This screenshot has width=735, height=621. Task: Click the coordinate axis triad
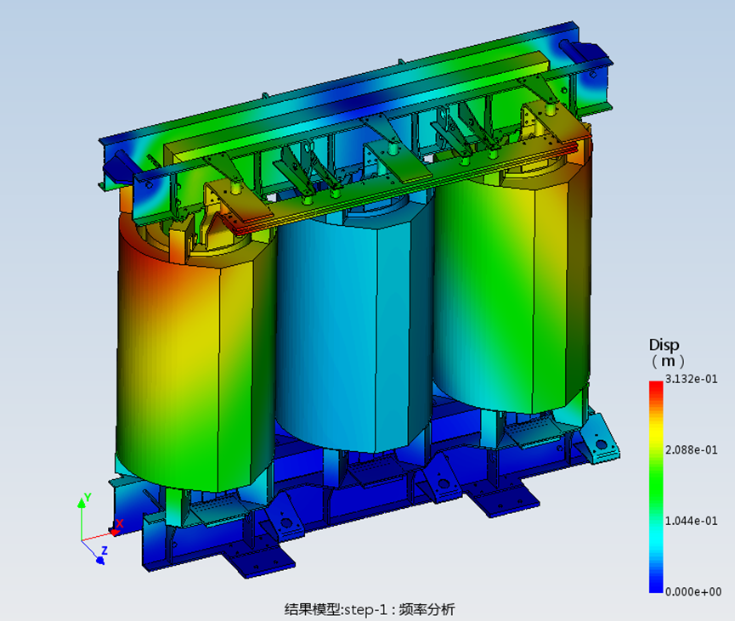pos(100,528)
